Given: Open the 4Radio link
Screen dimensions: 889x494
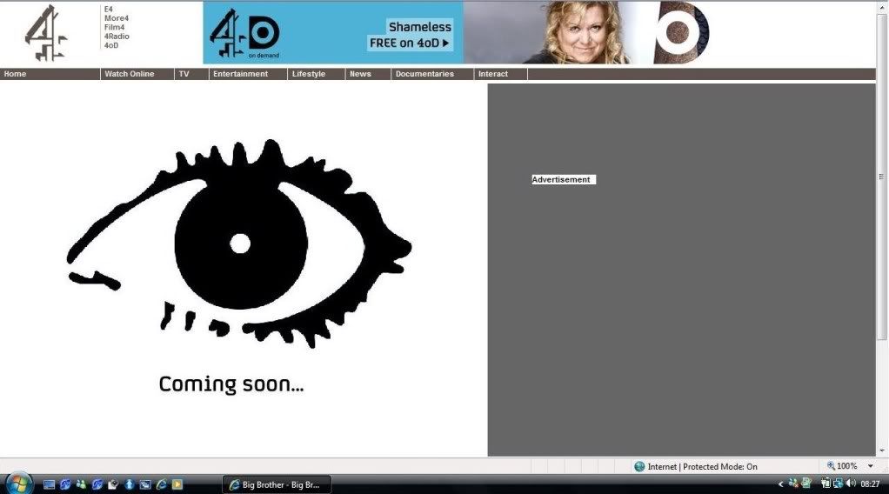Looking at the screenshot, I should point(117,37).
